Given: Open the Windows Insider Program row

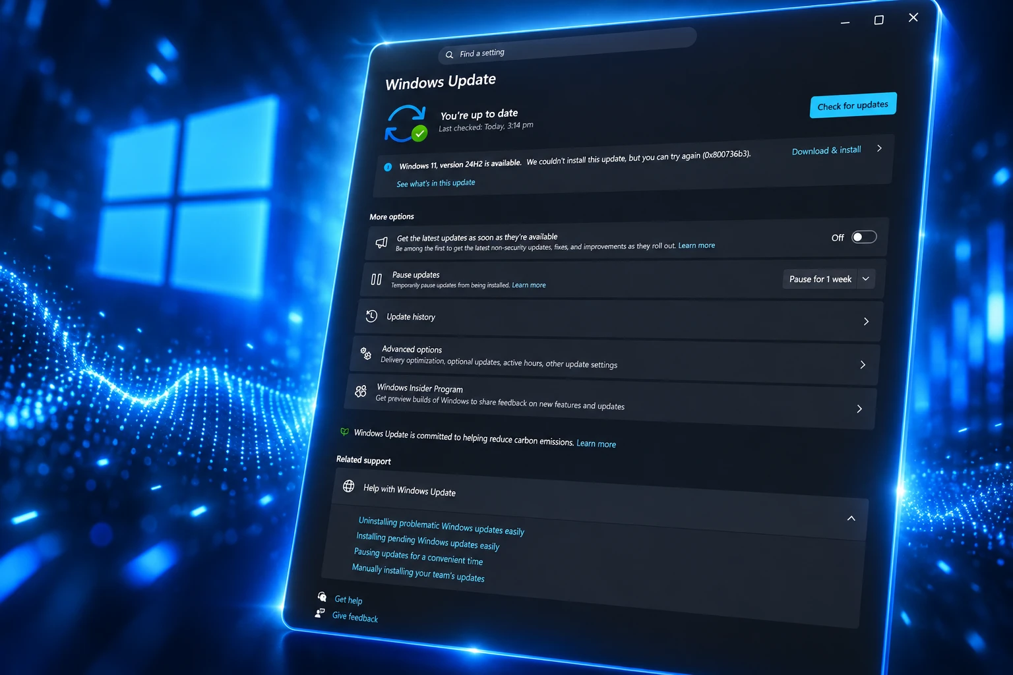Looking at the screenshot, I should tap(611, 401).
